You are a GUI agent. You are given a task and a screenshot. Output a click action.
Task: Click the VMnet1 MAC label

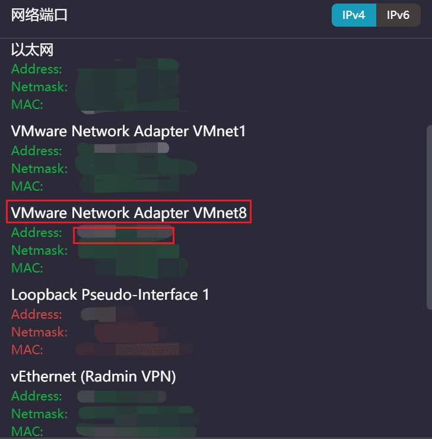(x=27, y=187)
